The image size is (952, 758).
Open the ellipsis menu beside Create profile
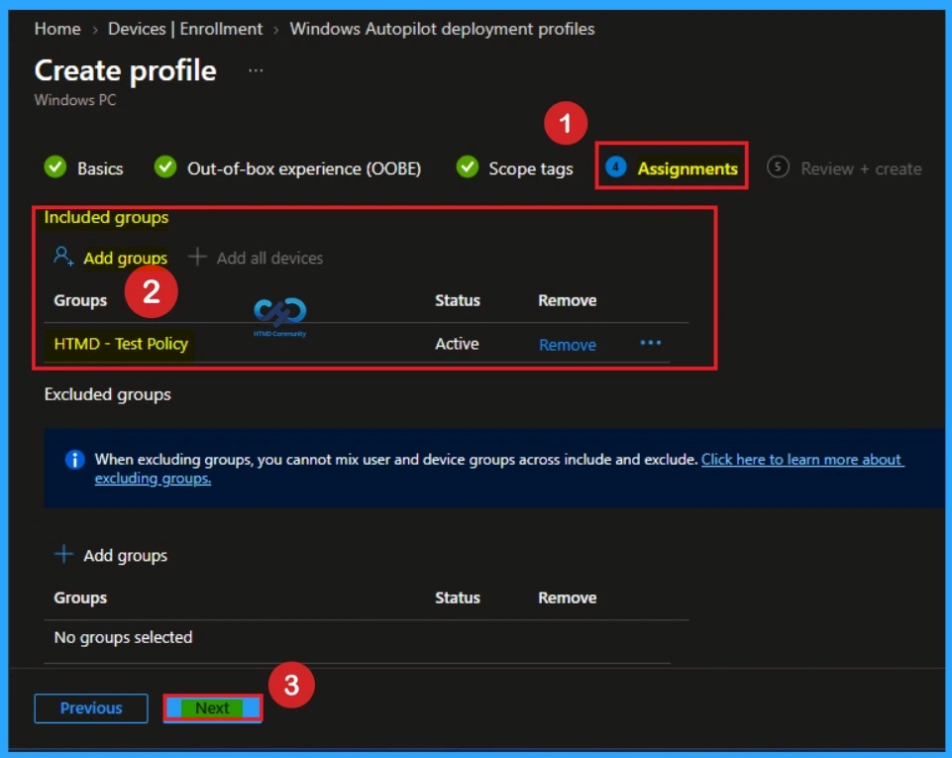click(x=256, y=70)
